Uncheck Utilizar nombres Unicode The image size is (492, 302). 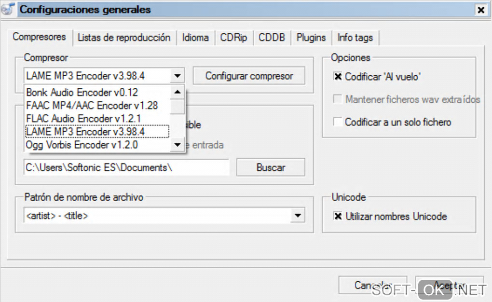(x=338, y=217)
